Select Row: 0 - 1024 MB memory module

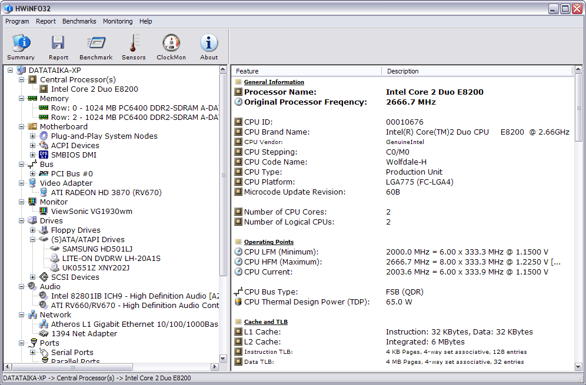click(x=135, y=108)
